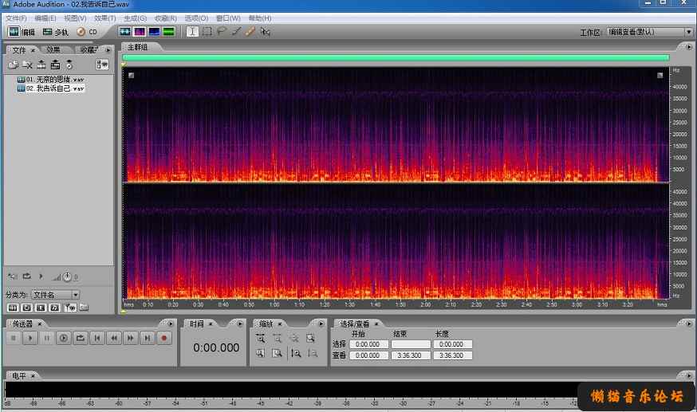Select file 02. 我告诉自己.wav

tap(50, 88)
